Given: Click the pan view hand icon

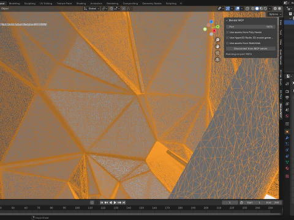Looking at the screenshot, I should click(217, 46).
